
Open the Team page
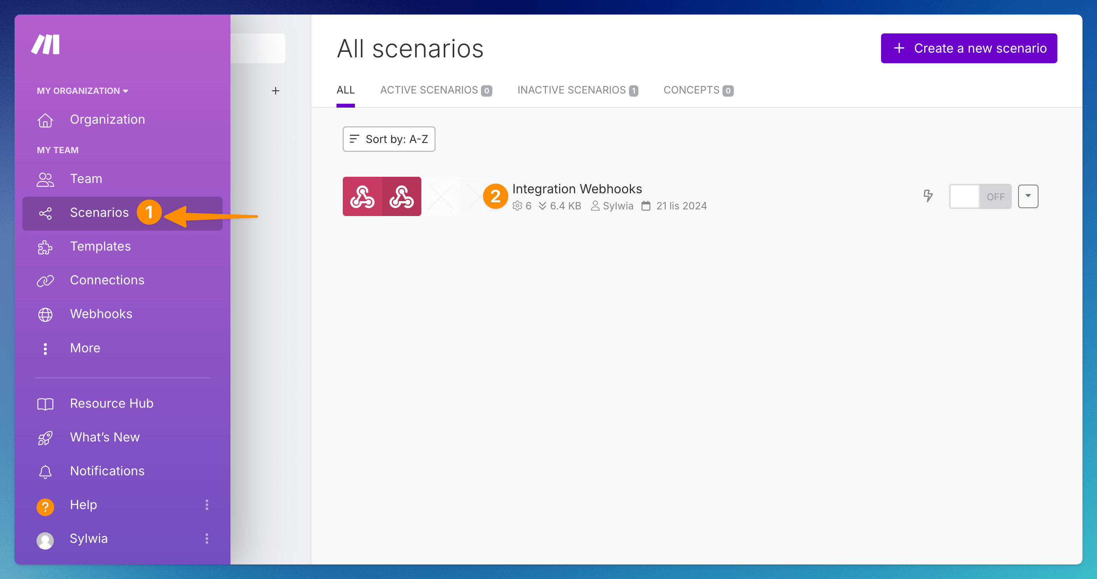point(86,179)
